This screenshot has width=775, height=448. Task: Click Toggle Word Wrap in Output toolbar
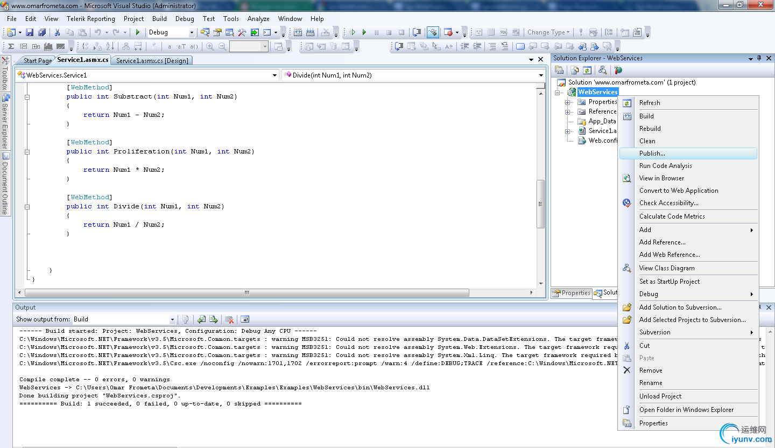(245, 319)
